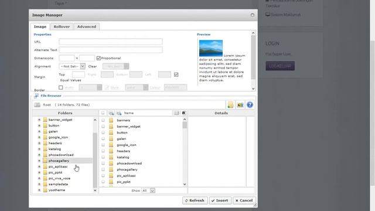Click the search binoculars icon in file list header
Image resolution: width=375 pixels, height=211 pixels.
[x=183, y=113]
